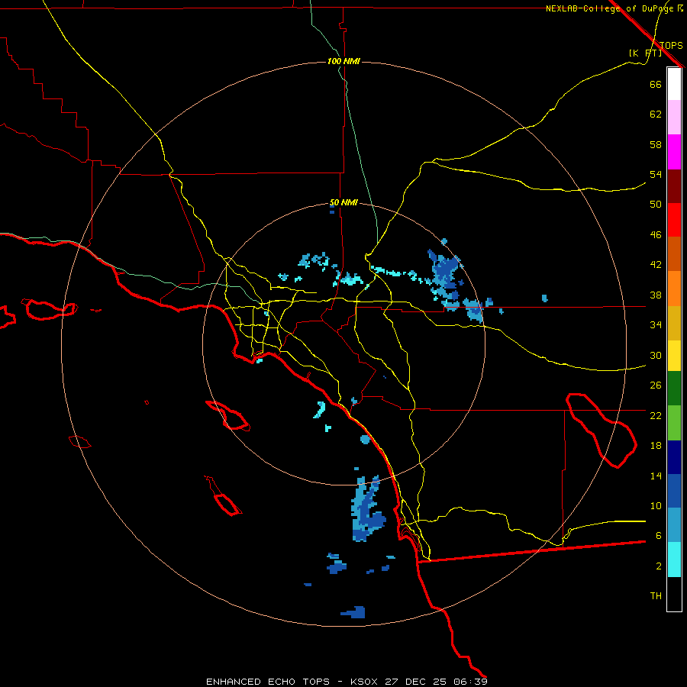Click the cyan legend swatch
The height and width of the screenshot is (687, 687).
[x=674, y=560]
